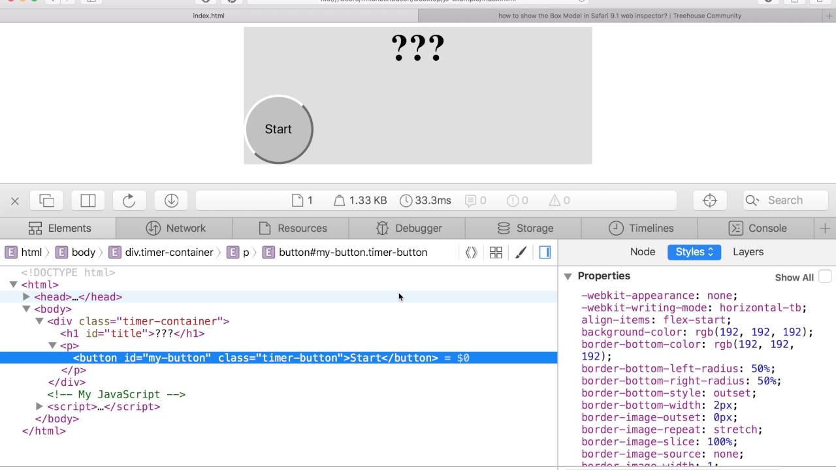
Task: Select div.timer-container breadcrumb
Action: (x=161, y=252)
